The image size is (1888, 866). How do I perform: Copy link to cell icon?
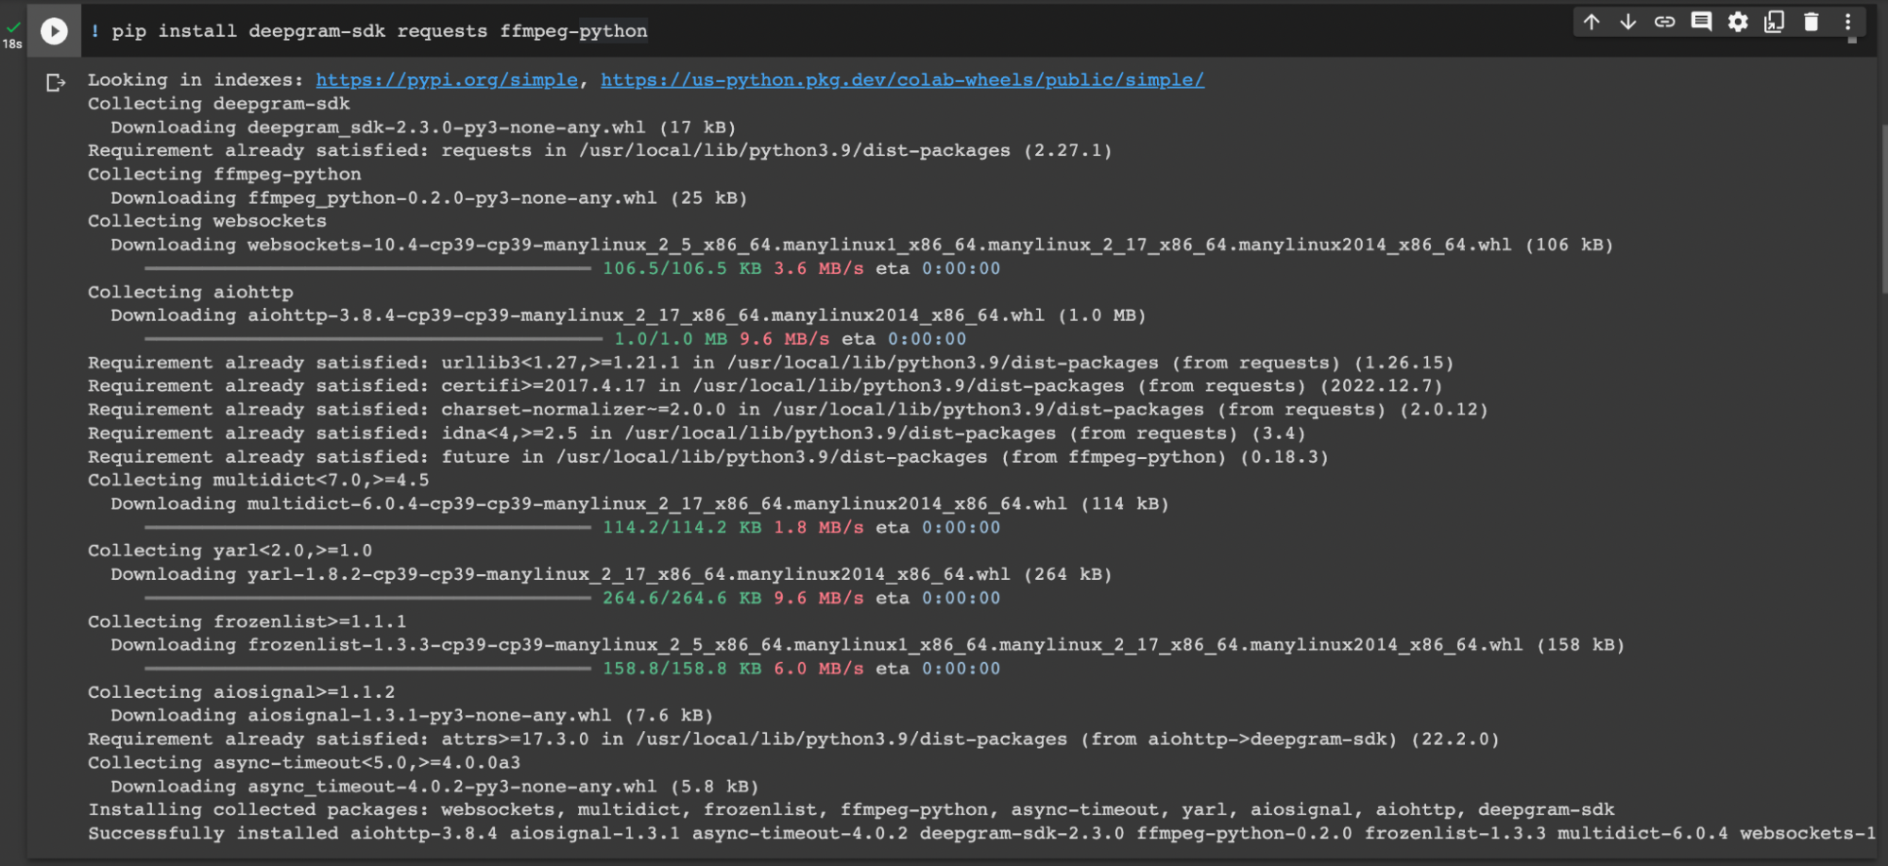coord(1664,22)
